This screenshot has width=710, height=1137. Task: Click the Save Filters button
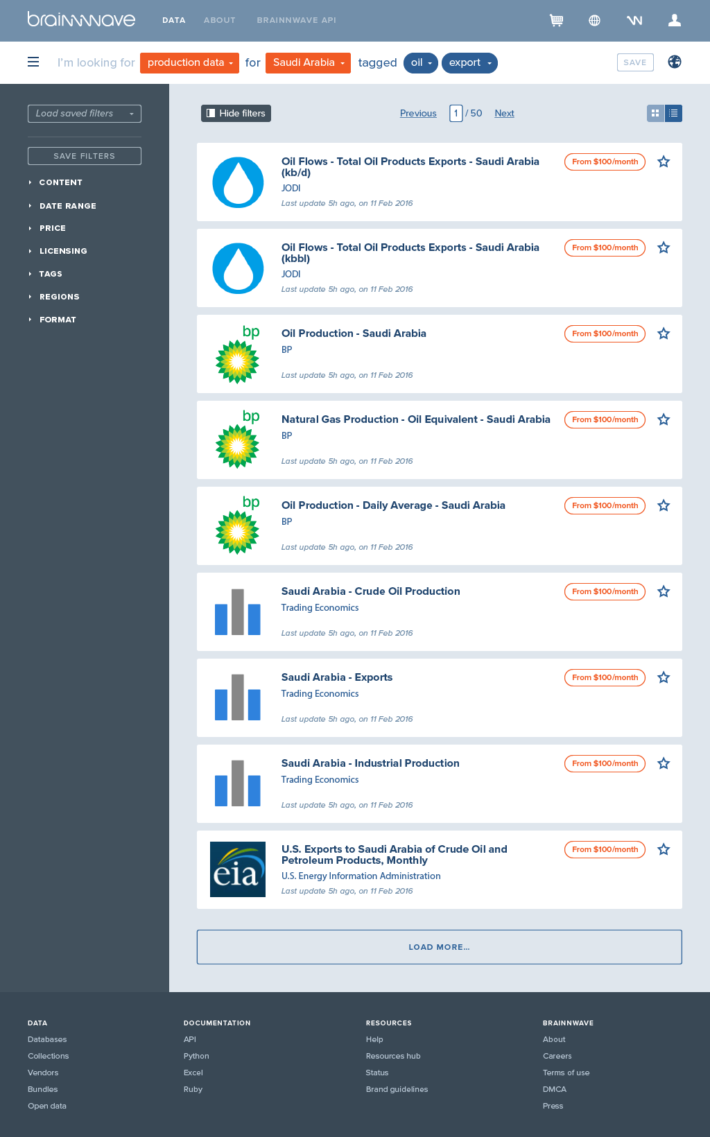point(85,156)
